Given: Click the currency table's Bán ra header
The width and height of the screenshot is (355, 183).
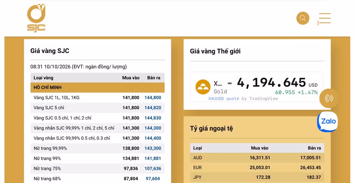Looking at the screenshot, I should pos(314,148).
